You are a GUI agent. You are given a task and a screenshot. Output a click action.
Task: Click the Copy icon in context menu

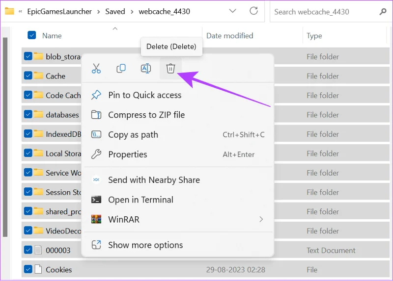coord(121,68)
